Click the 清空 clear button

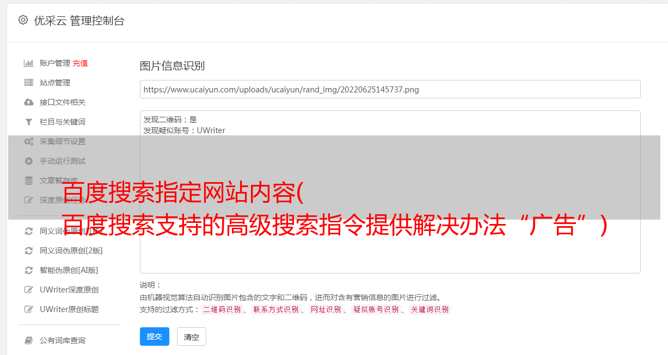tap(192, 337)
